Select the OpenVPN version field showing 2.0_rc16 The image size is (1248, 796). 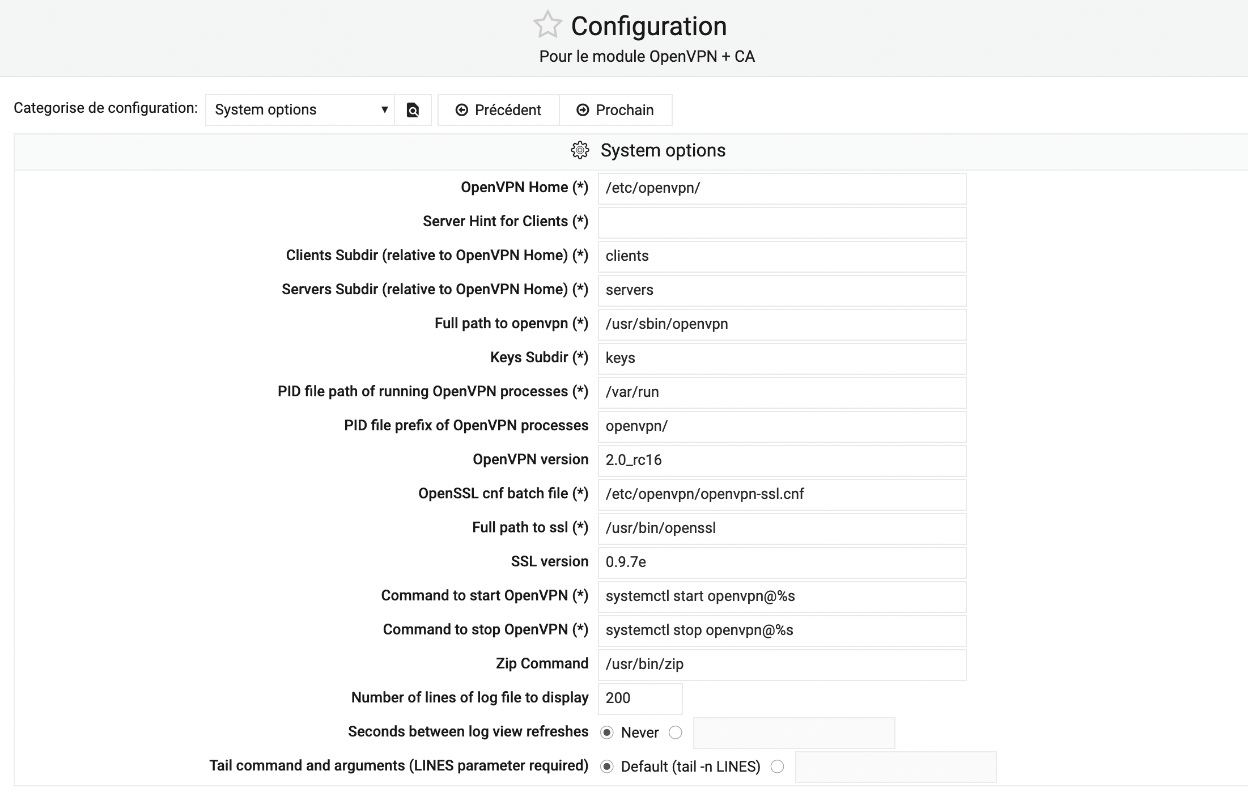point(782,460)
